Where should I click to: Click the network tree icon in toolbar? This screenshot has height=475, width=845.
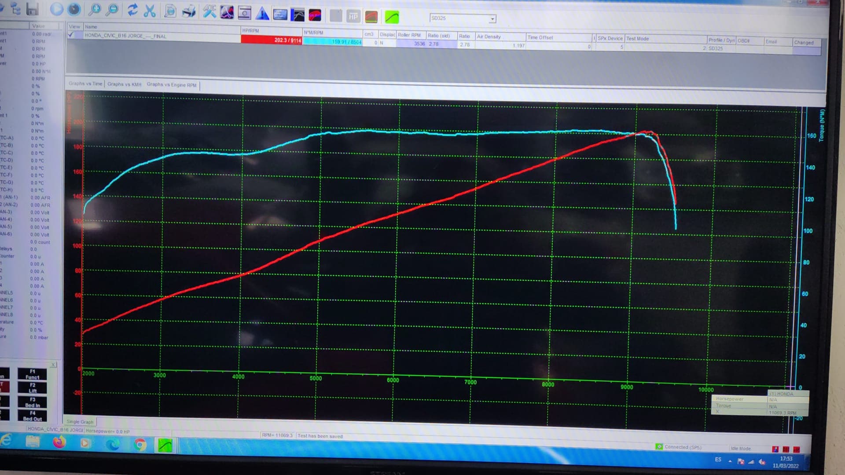pyautogui.click(x=15, y=9)
